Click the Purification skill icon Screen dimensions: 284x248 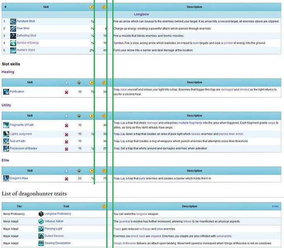[6, 92]
